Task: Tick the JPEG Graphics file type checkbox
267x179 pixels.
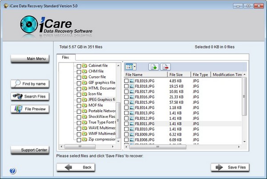Action: (79, 100)
